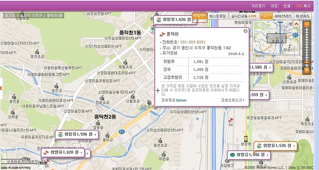
Task: Toggle the 주유소 gas station overlay
Action: (x=199, y=16)
